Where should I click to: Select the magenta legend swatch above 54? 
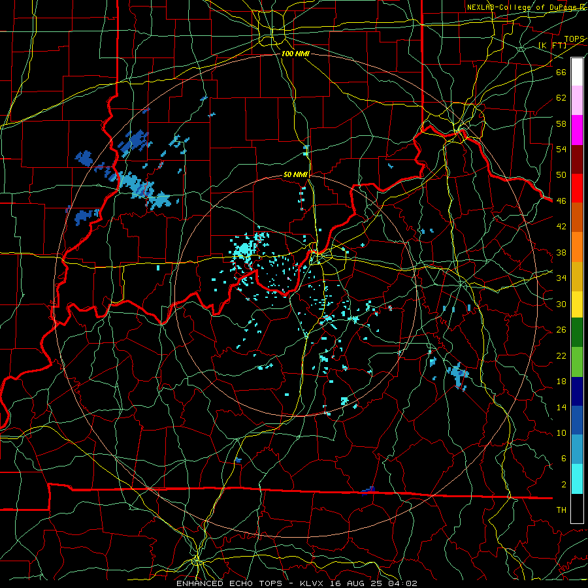[577, 130]
